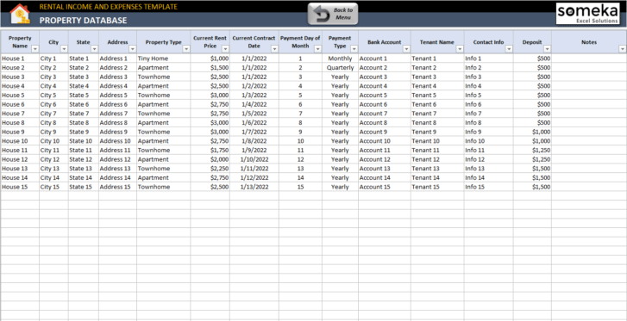
Task: Click House 2's Apartment property type cell
Action: pos(163,67)
